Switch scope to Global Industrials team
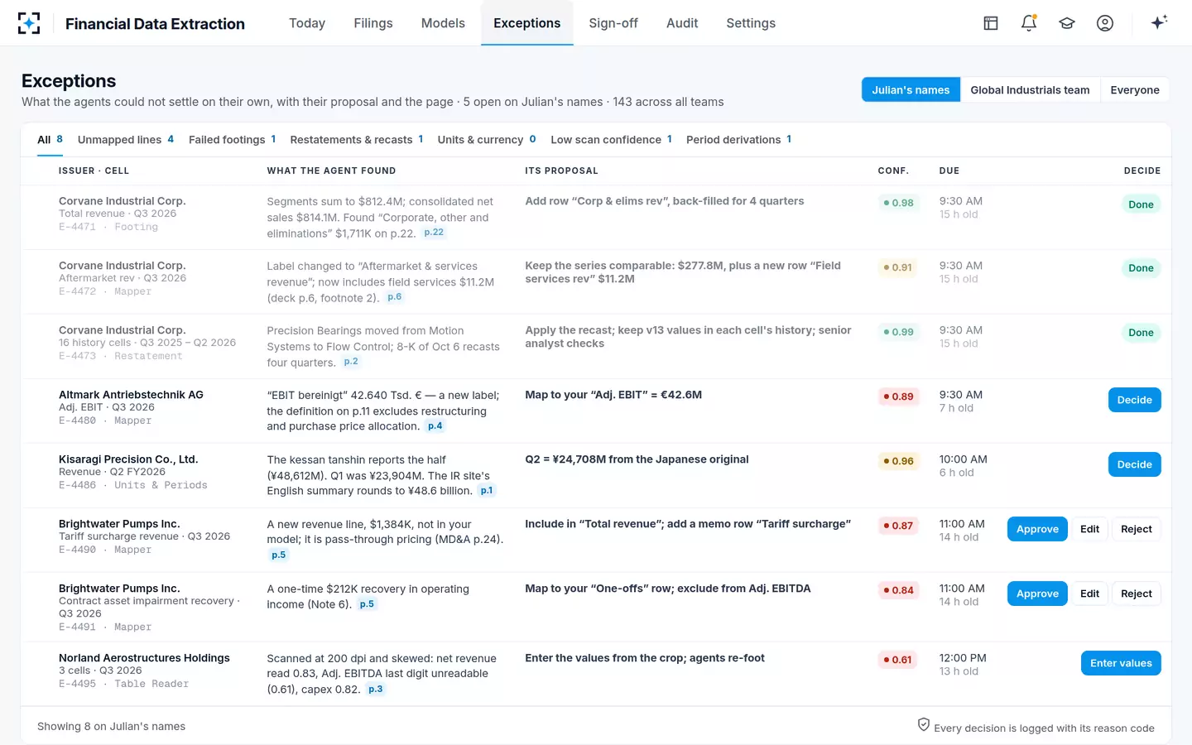 (x=1030, y=90)
